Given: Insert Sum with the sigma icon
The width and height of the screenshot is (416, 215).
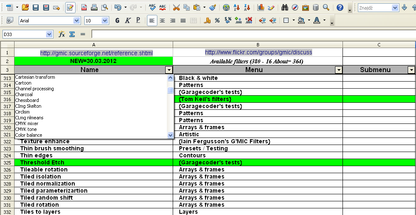Looking at the screenshot, I should (72, 34).
